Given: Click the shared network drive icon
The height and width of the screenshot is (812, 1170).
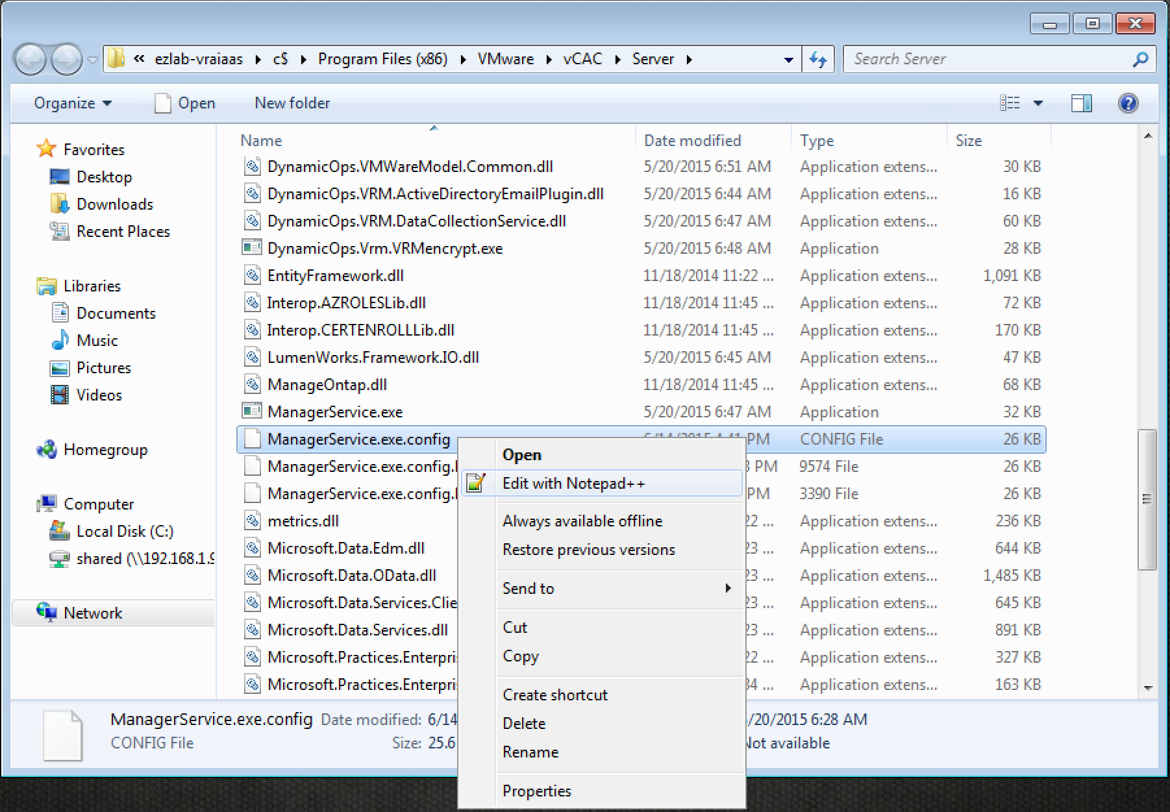Looking at the screenshot, I should click(x=60, y=558).
